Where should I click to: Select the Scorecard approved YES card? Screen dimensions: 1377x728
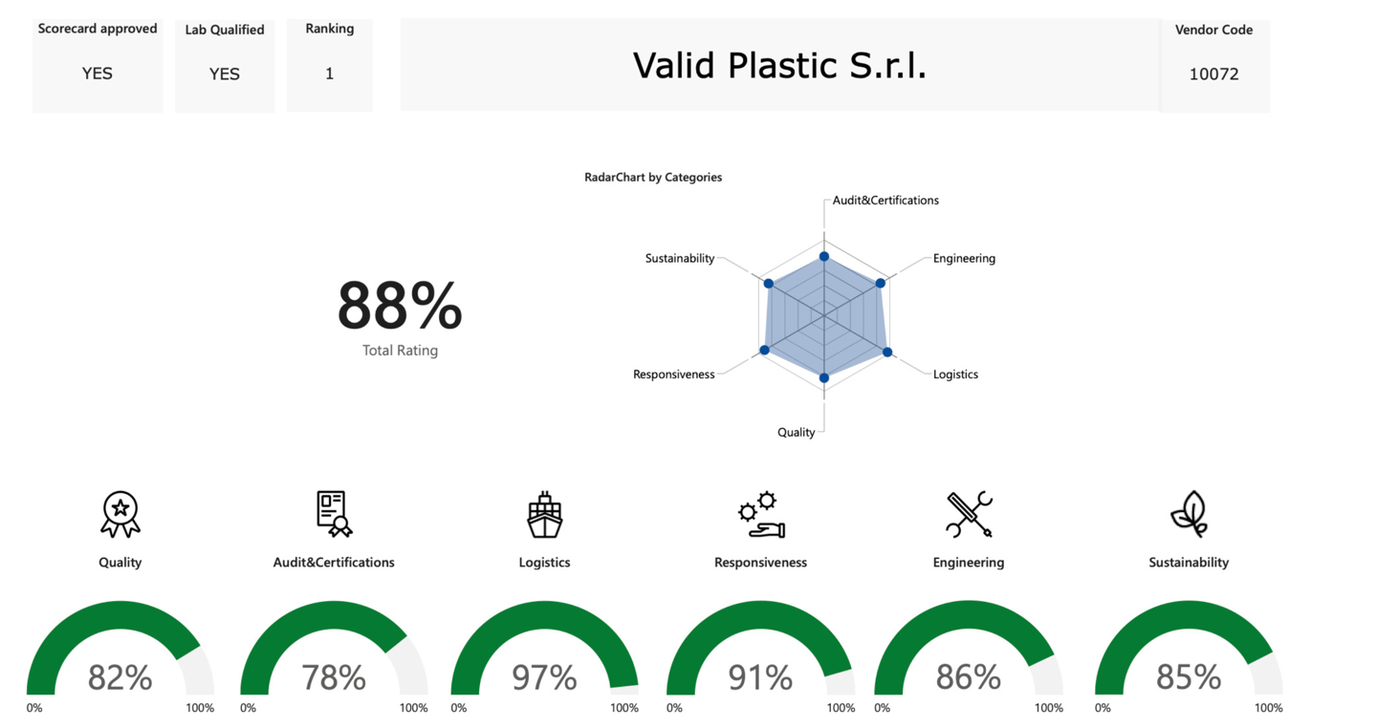pos(98,65)
